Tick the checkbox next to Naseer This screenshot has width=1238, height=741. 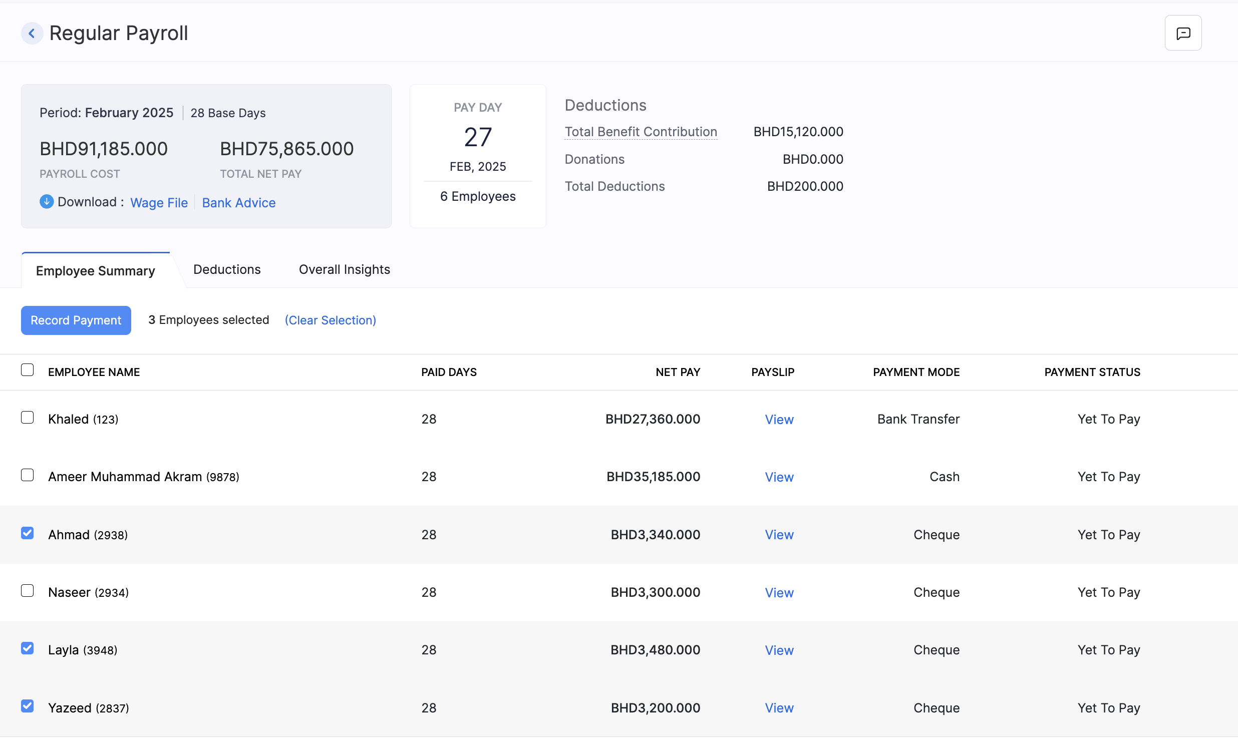pyautogui.click(x=28, y=591)
